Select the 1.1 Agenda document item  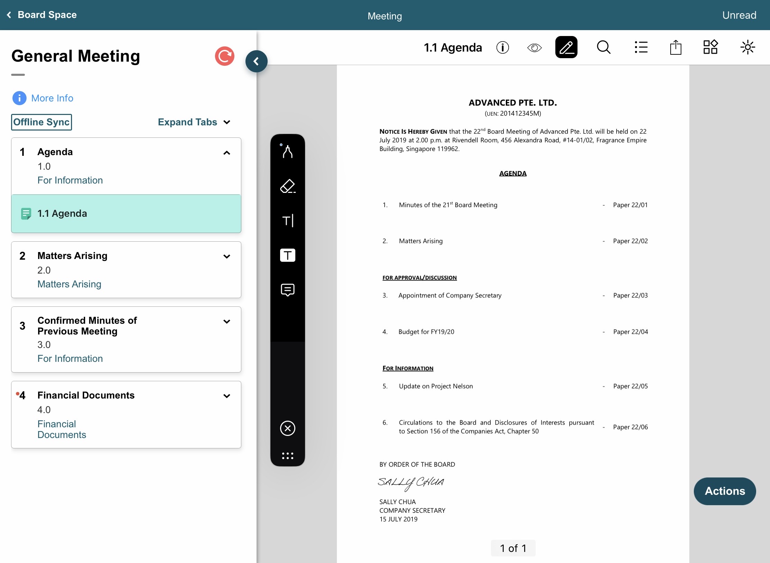point(126,214)
